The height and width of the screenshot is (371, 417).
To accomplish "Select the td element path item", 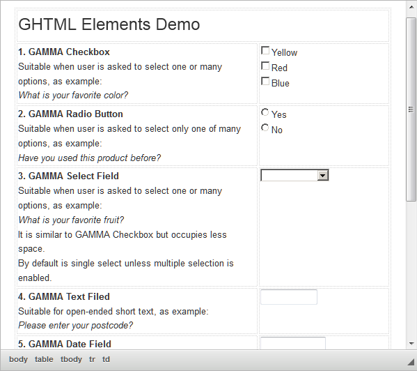I will pos(106,359).
